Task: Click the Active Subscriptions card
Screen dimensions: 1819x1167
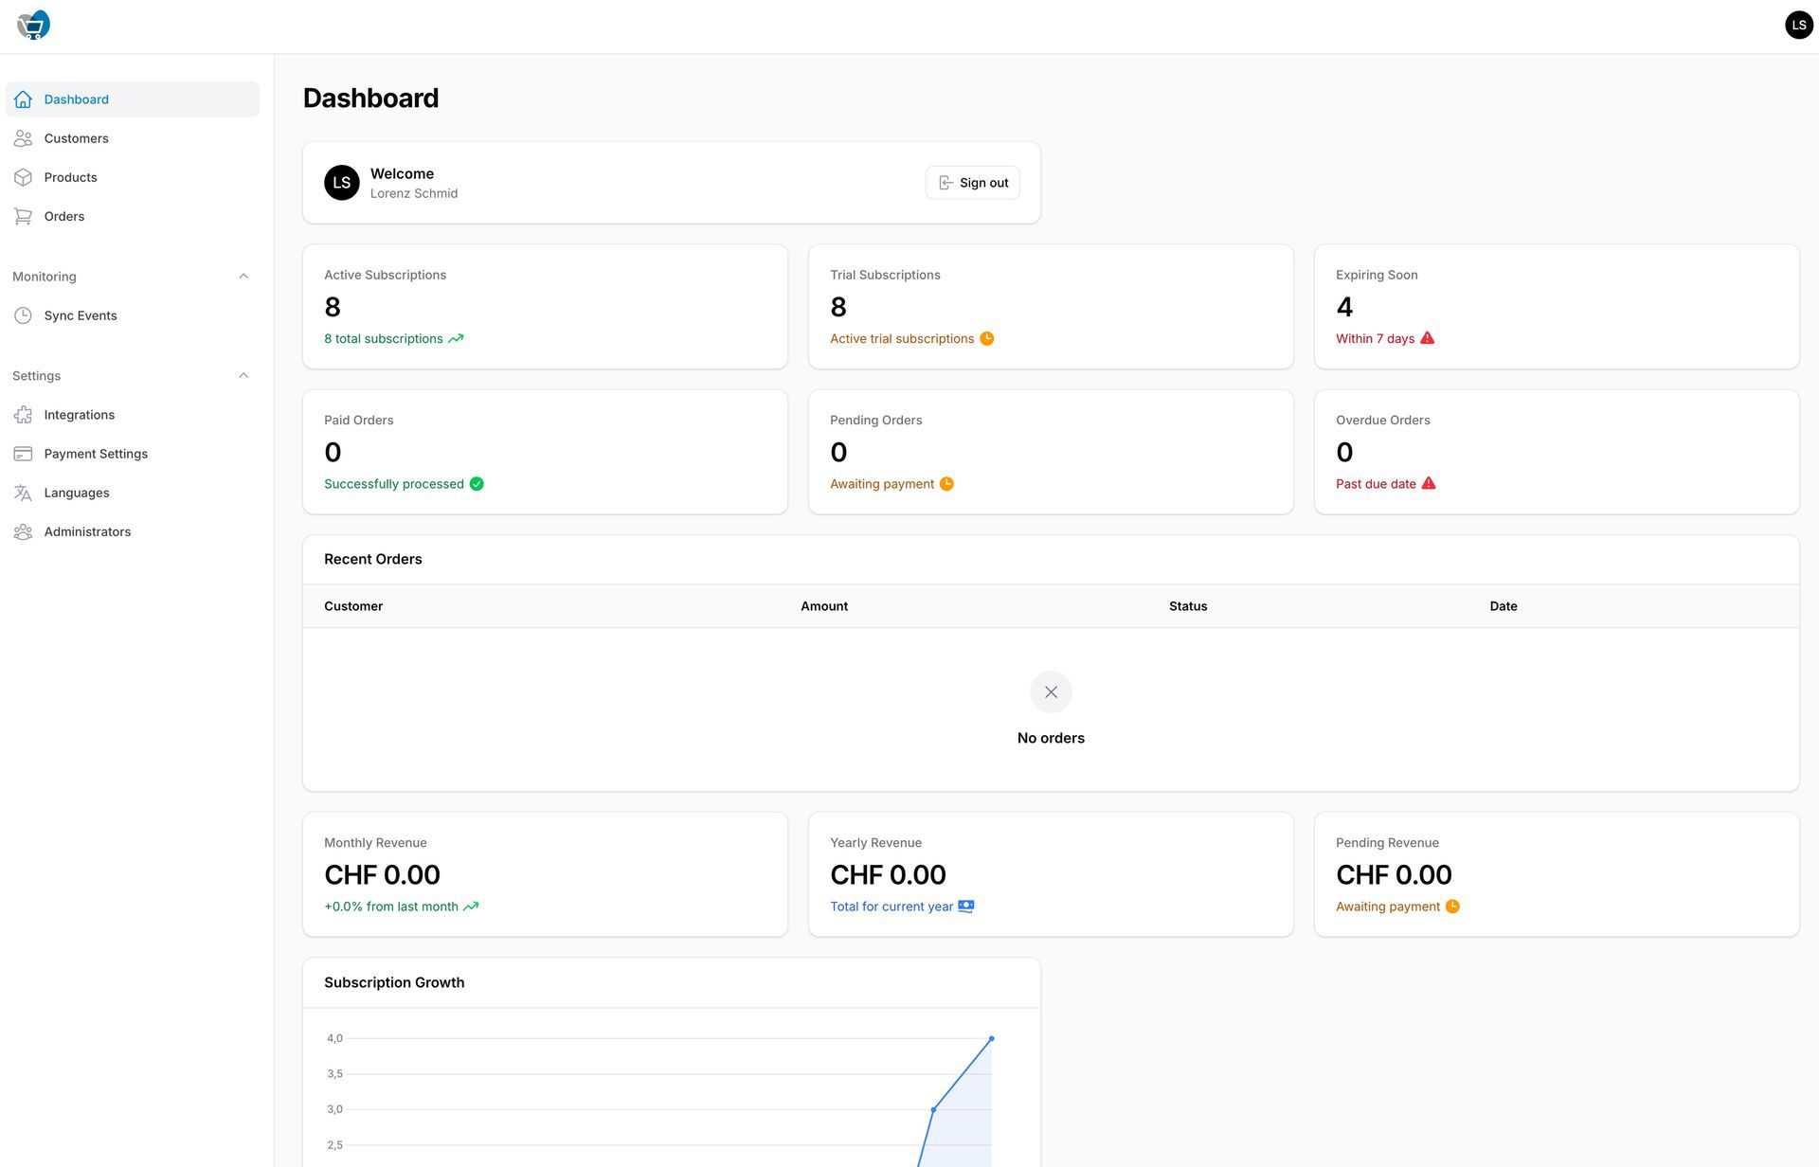Action: pos(545,307)
